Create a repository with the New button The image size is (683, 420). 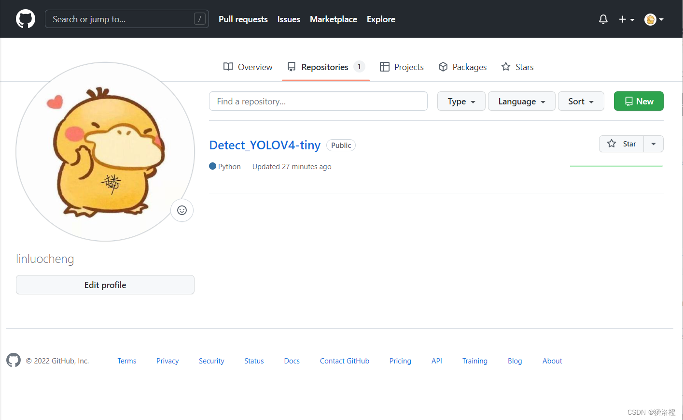coord(639,101)
